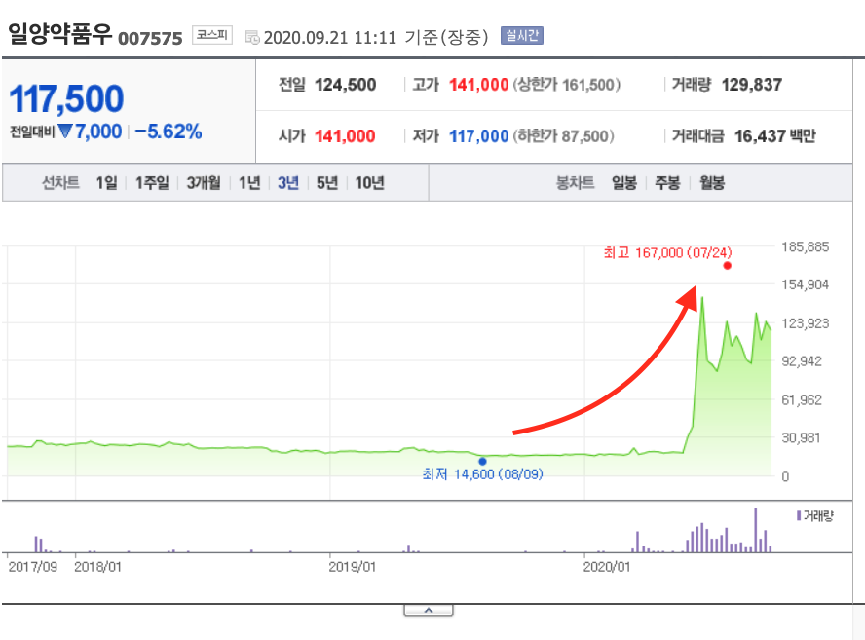The image size is (865, 640).
Task: Click the 상한가 161,500 text
Action: (567, 85)
